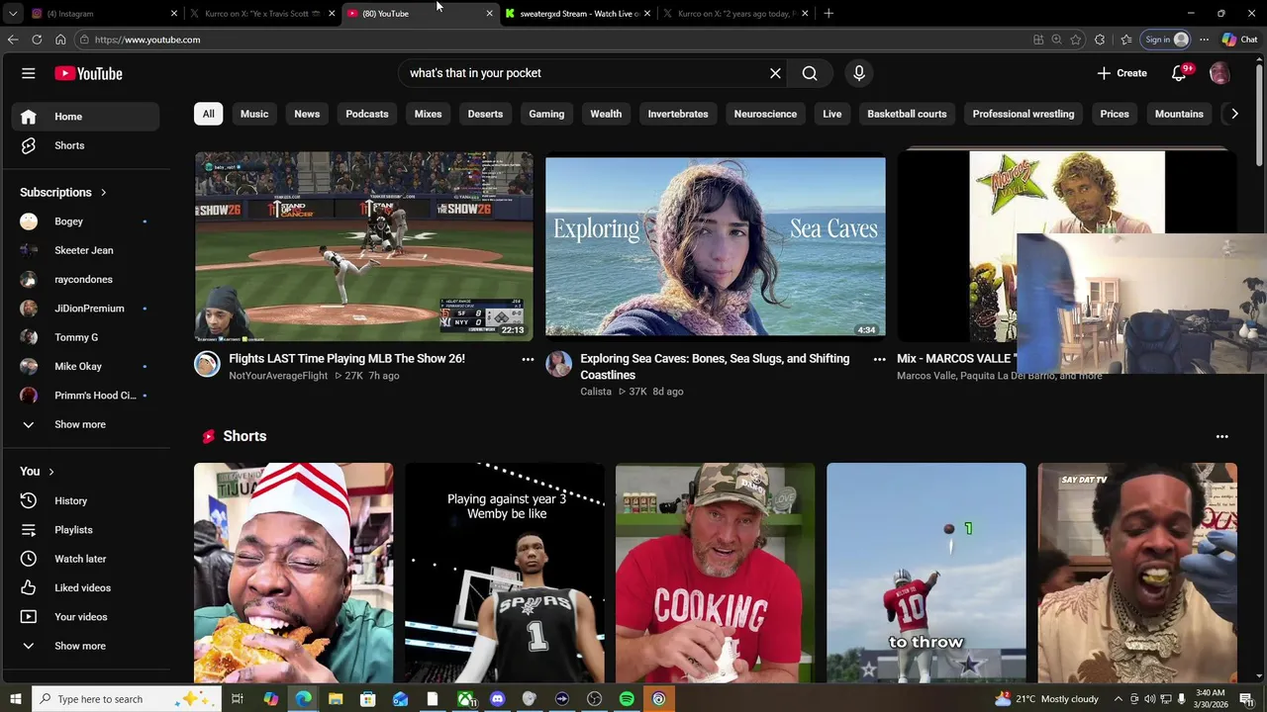Open the account avatar menu
The image size is (1267, 712).
pyautogui.click(x=1219, y=73)
